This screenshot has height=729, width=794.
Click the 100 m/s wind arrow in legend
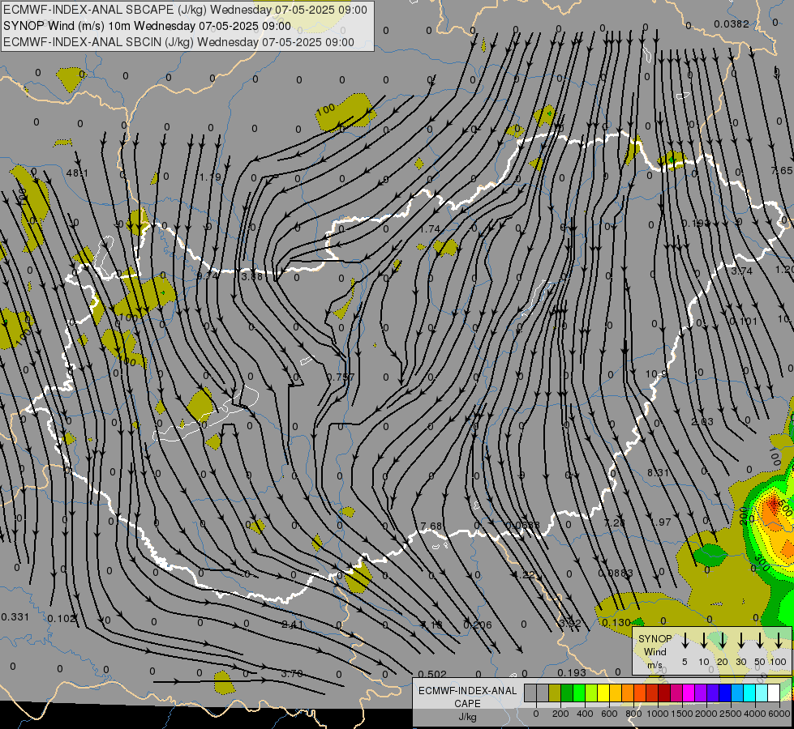coord(779,641)
